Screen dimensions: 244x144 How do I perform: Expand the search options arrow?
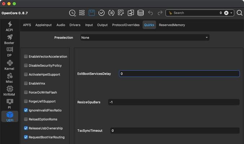coord(231,13)
